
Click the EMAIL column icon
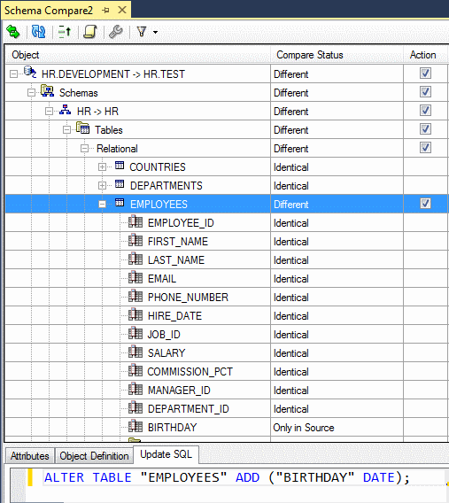(135, 277)
